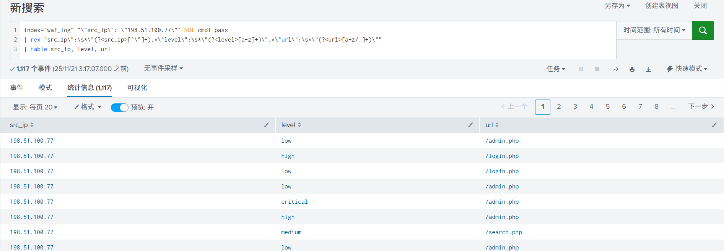Click the share search arrow icon
Viewport: 724px width, 251px height.
[615, 69]
